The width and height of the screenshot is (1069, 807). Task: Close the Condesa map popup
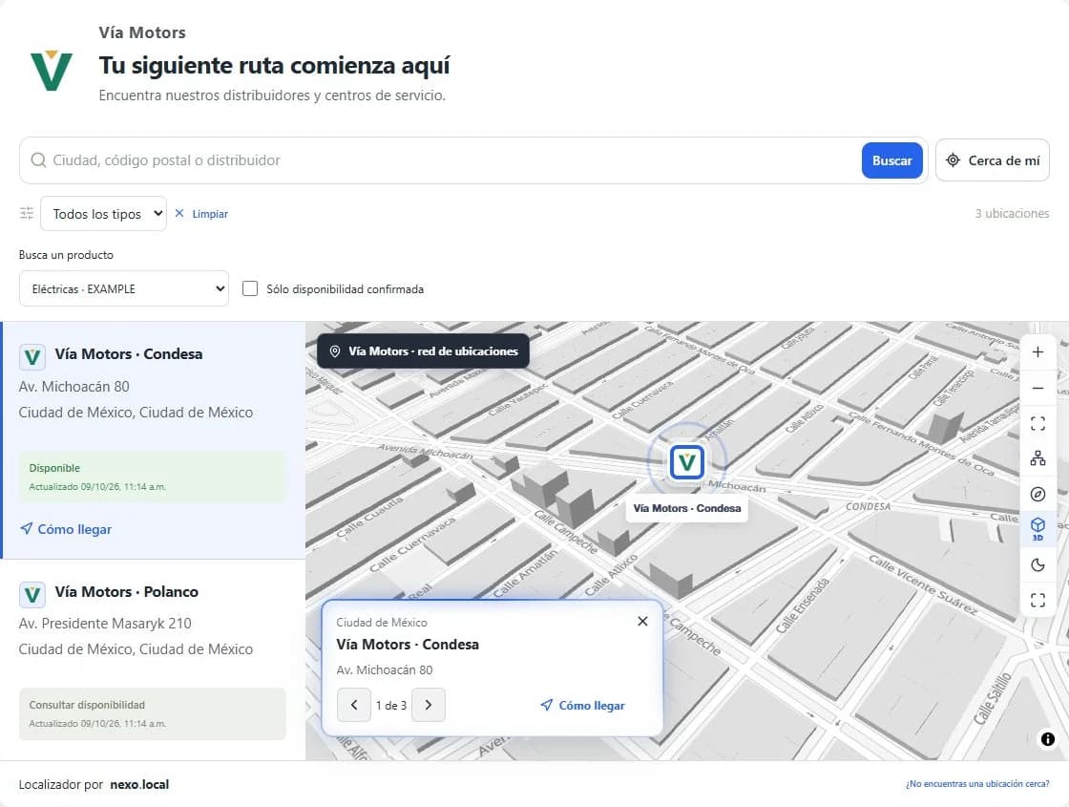click(642, 621)
